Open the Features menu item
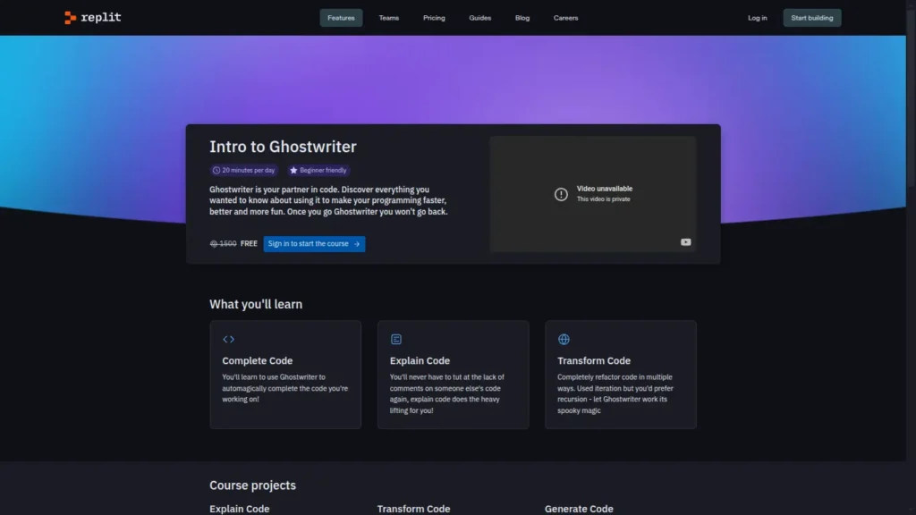The height and width of the screenshot is (515, 916). pyautogui.click(x=341, y=18)
